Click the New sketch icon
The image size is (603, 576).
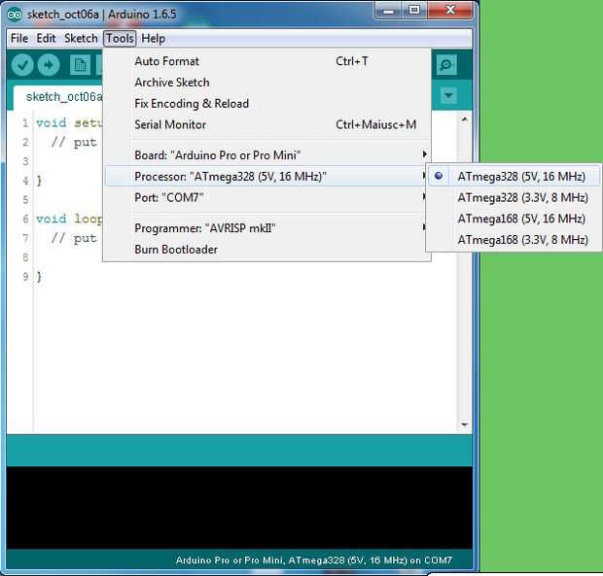tap(81, 65)
